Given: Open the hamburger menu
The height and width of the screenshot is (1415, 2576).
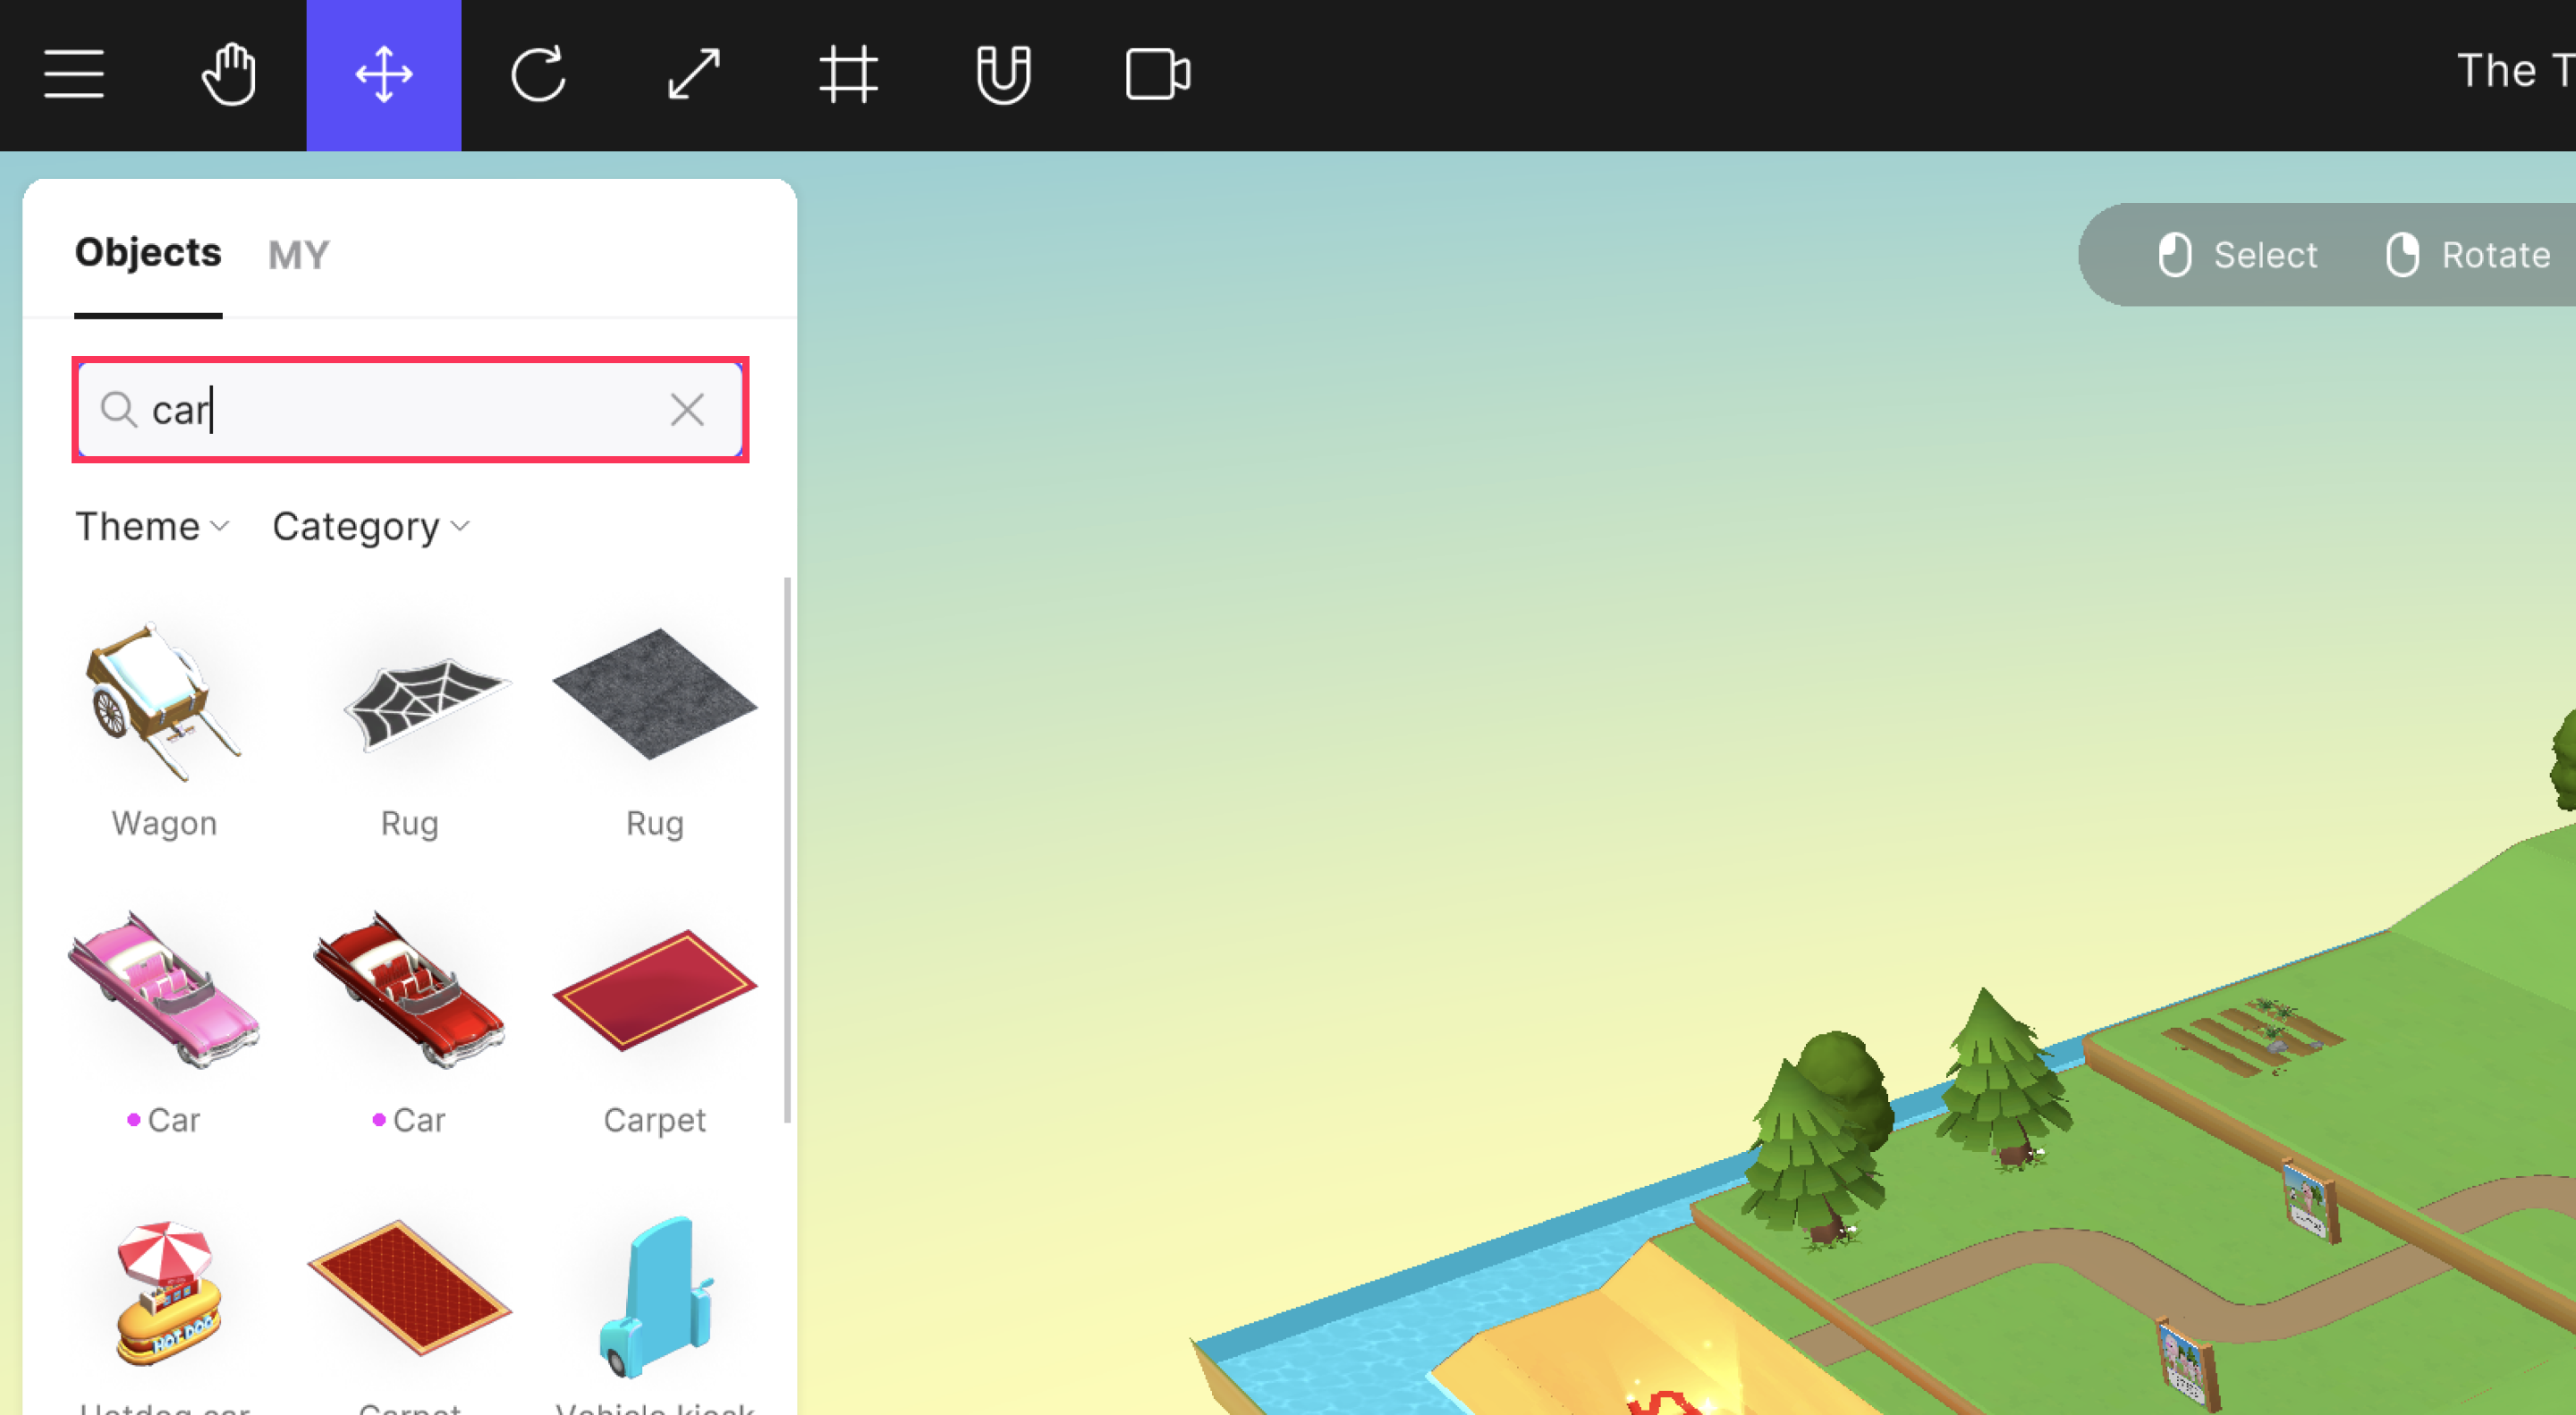Looking at the screenshot, I should [x=73, y=73].
